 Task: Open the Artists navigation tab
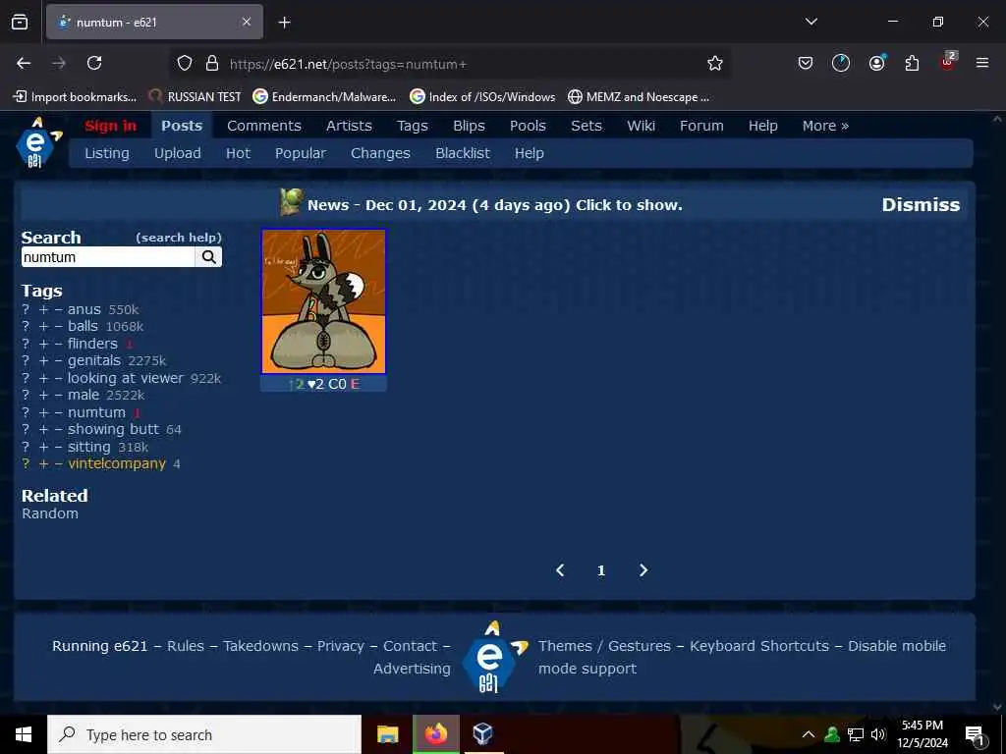pos(349,126)
